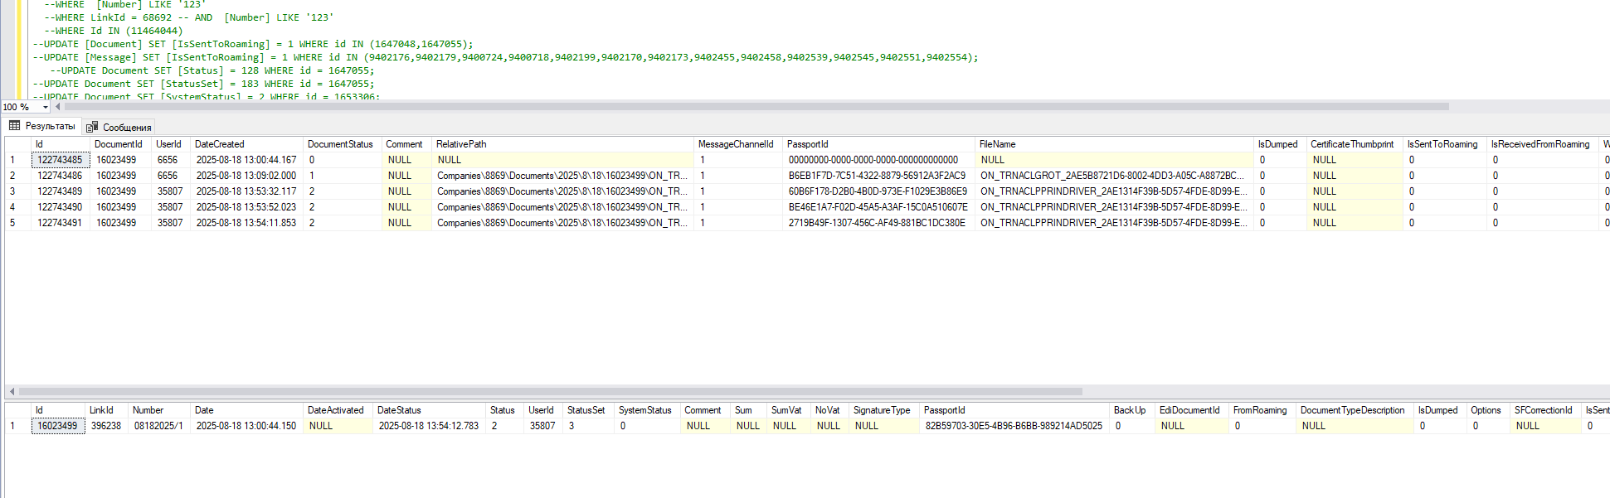
Task: Select the DocumentTypeDescription column header
Action: click(1355, 410)
